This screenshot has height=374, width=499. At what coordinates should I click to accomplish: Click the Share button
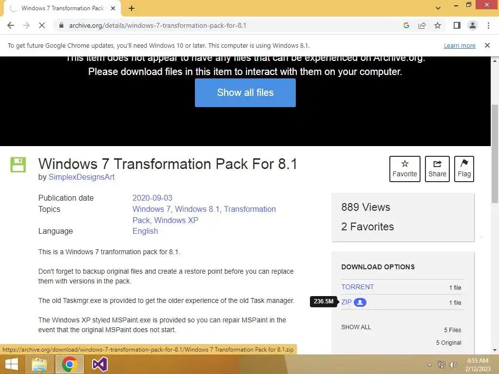(x=437, y=169)
